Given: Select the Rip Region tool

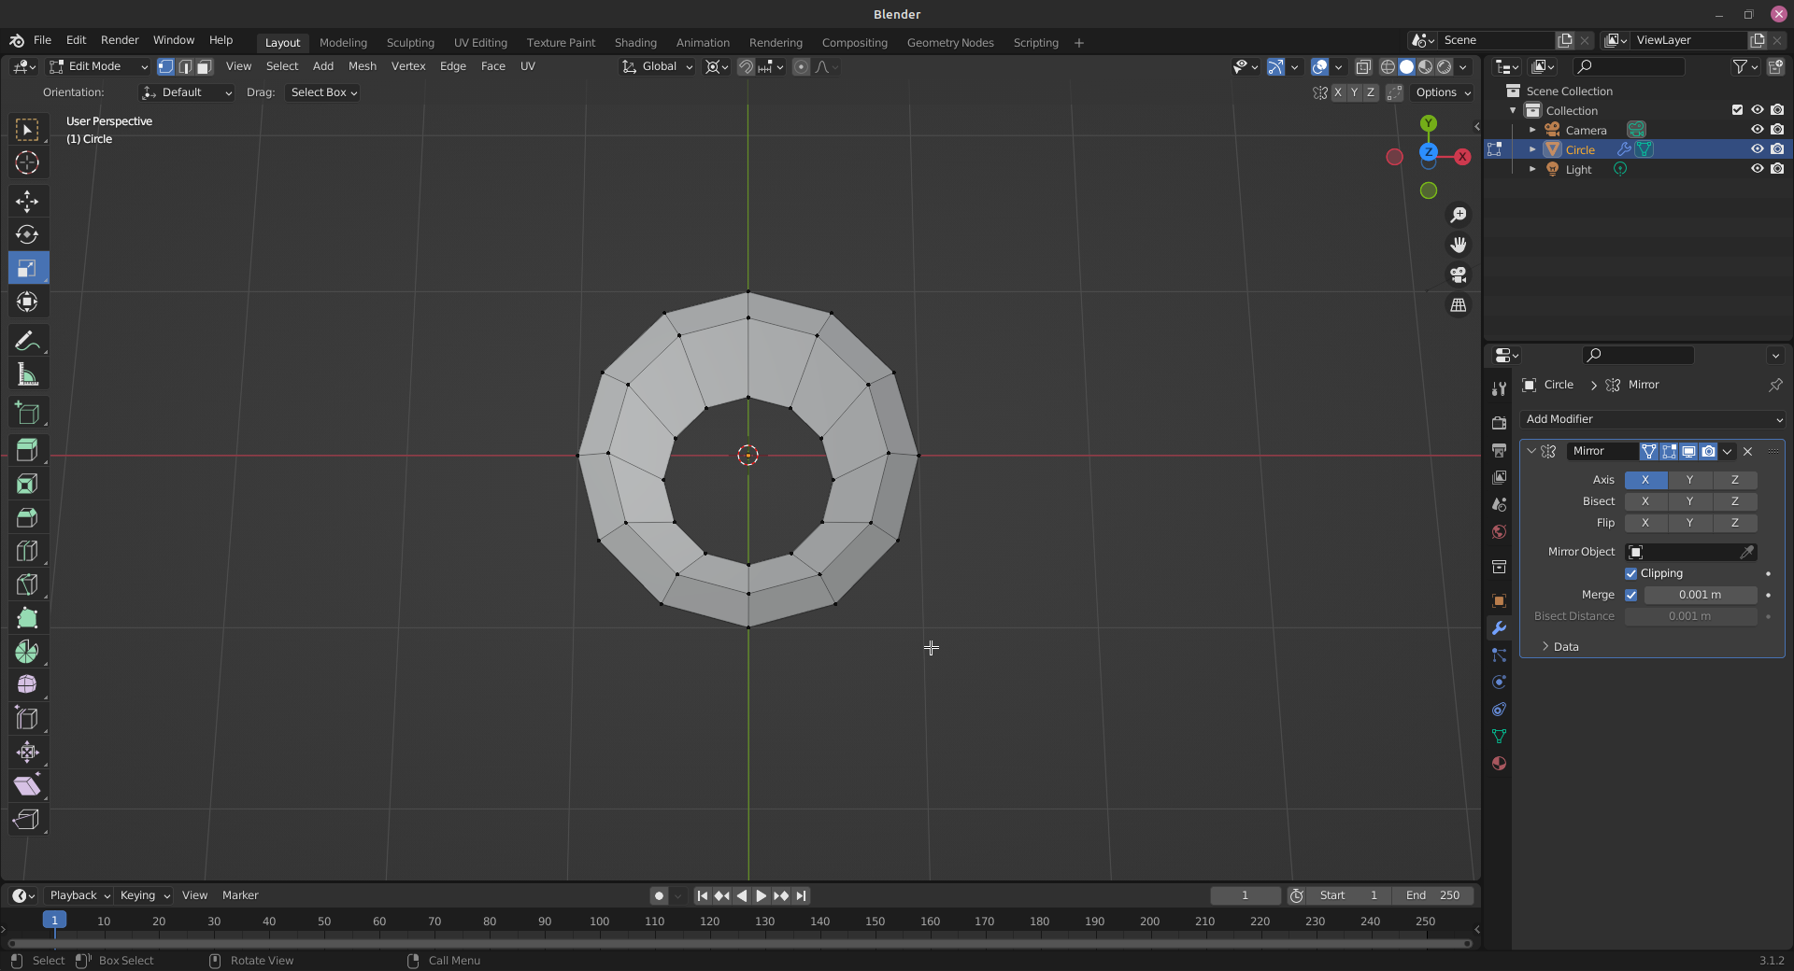Looking at the screenshot, I should click(x=27, y=820).
